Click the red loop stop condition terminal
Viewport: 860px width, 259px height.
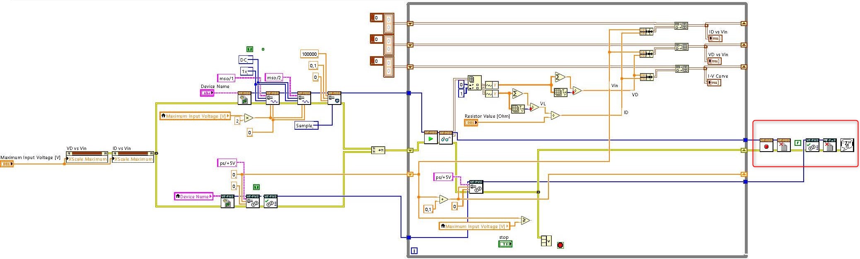(x=560, y=245)
